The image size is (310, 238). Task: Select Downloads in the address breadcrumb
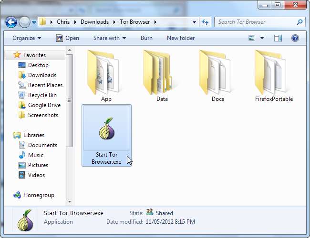[x=94, y=22]
